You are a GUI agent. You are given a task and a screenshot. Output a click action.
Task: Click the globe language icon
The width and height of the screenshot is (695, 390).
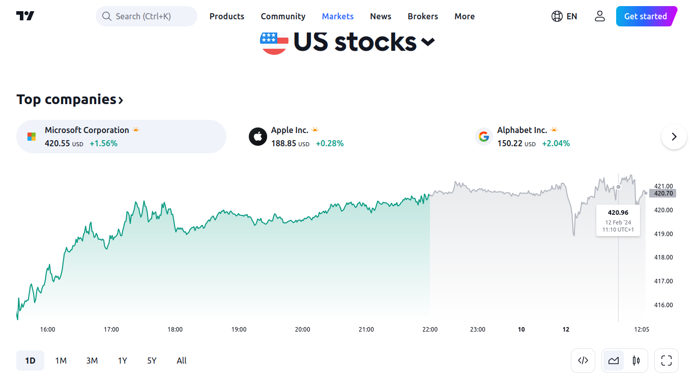[x=557, y=16]
